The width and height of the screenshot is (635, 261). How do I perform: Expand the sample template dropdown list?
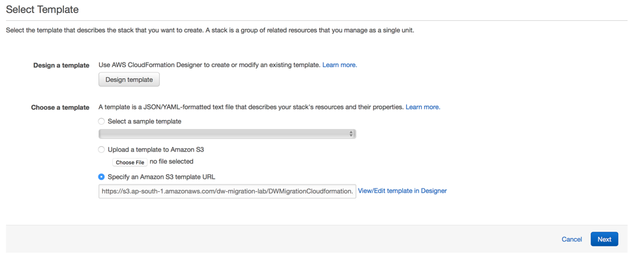tap(227, 134)
